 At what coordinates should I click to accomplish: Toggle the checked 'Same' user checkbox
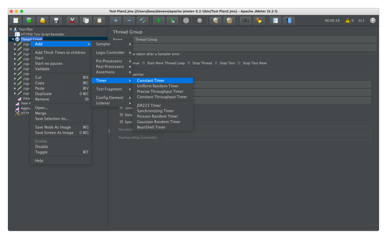click(121, 108)
